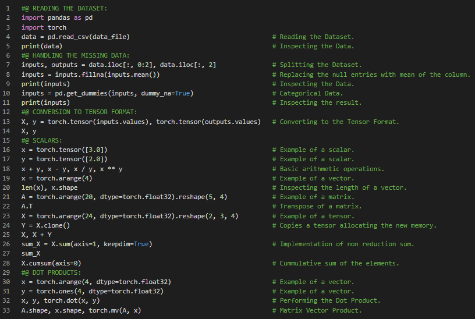Click line number 33 in the gutter
The image size is (475, 319).
pyautogui.click(x=8, y=310)
